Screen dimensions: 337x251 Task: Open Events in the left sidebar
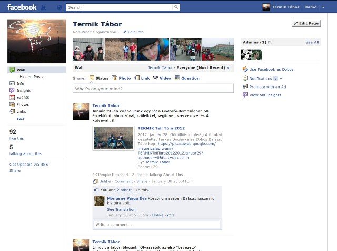click(22, 98)
